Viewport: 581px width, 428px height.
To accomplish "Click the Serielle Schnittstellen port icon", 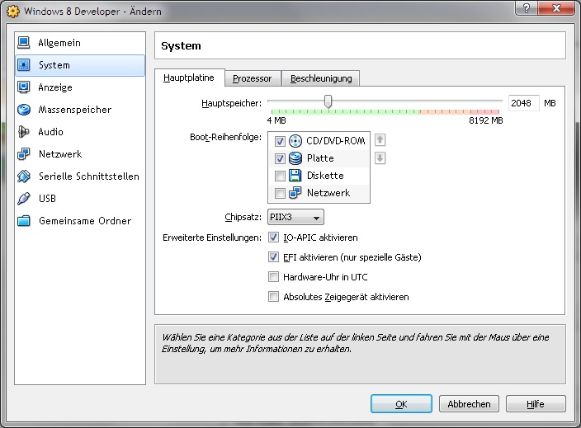I will coord(24,176).
